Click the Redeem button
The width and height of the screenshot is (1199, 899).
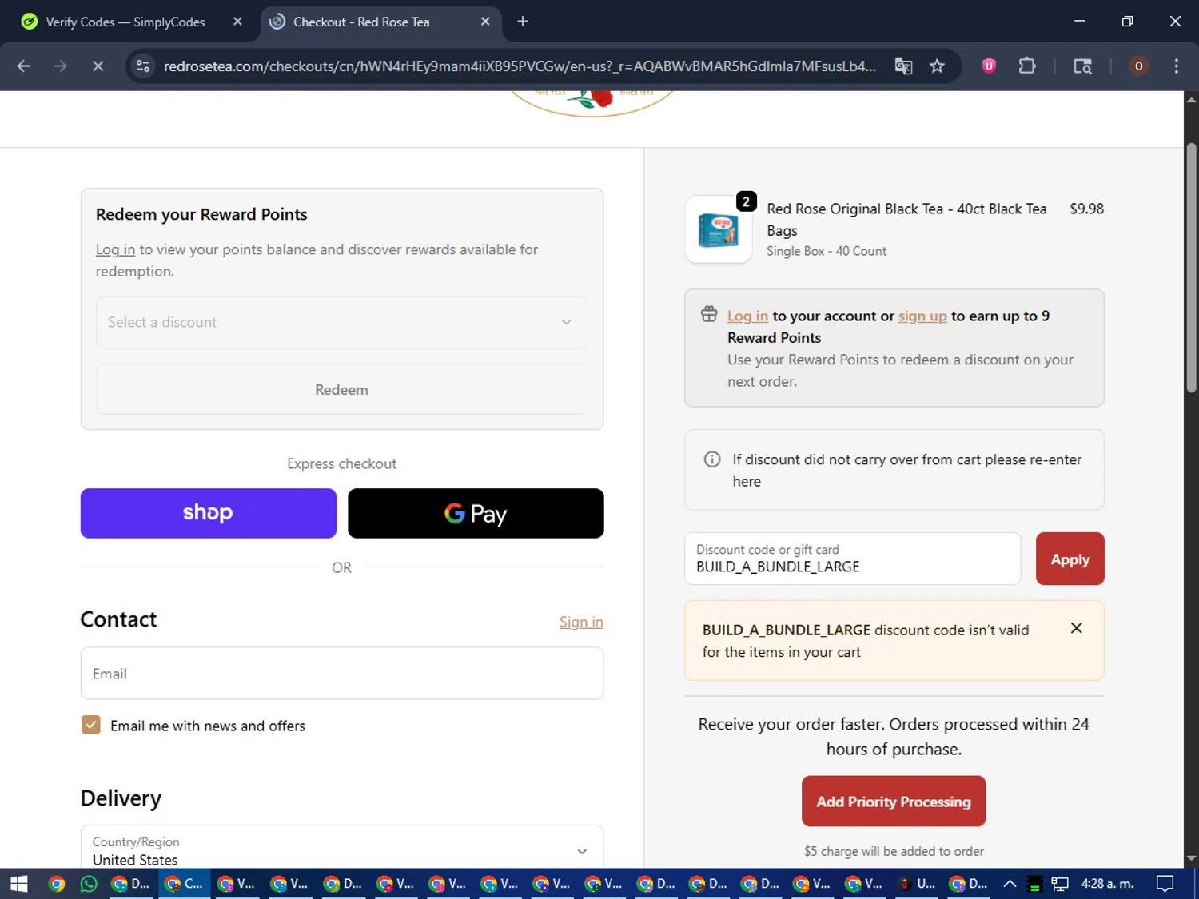342,389
